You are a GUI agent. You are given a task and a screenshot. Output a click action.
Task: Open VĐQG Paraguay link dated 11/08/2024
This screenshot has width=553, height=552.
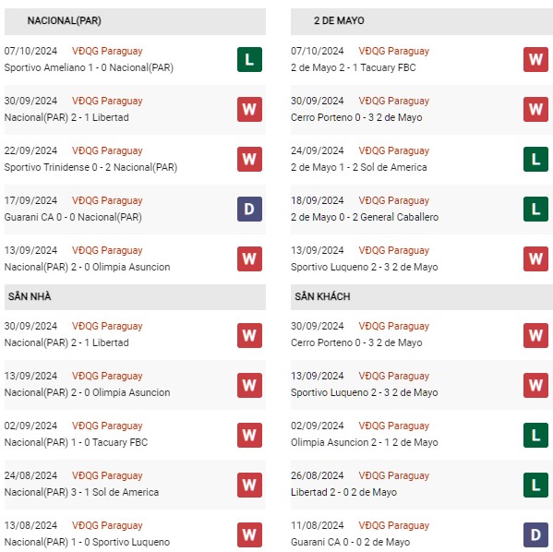point(394,525)
